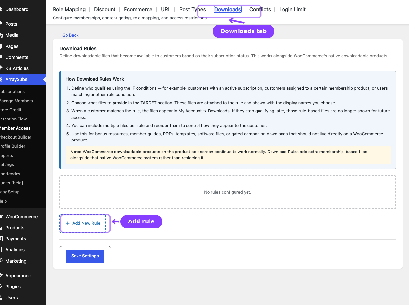Open the Login Limit tab

[x=292, y=9]
